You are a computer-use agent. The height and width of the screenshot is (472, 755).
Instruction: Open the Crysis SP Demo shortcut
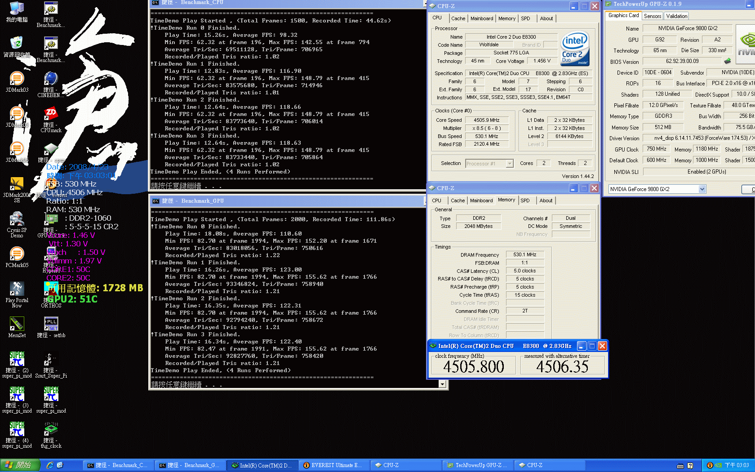(x=17, y=225)
